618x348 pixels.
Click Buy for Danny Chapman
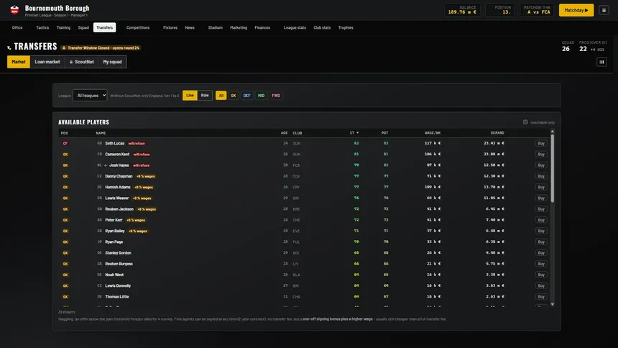click(x=541, y=176)
